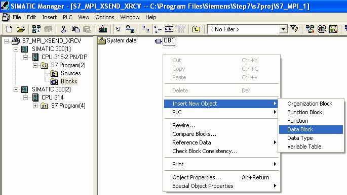This screenshot has height=195, width=347.
Task: Expand the S7 Program(4) node
Action: [x=35, y=106]
